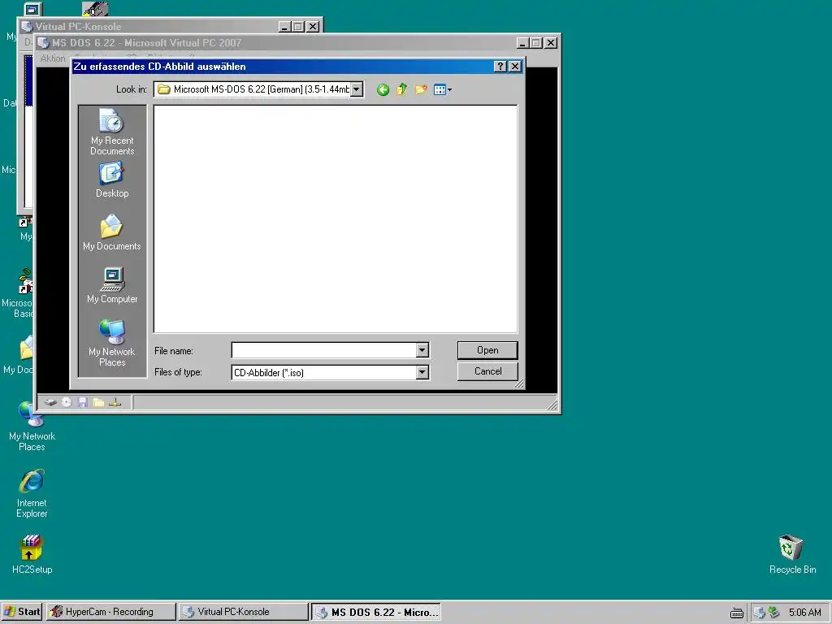Click the keyboard icon in system tray
Screen dimensions: 832x624
tap(736, 613)
